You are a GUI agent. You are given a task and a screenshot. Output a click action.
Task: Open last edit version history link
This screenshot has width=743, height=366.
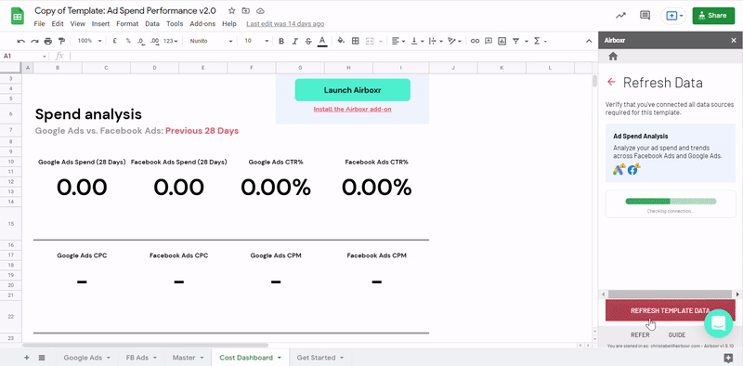pyautogui.click(x=285, y=24)
